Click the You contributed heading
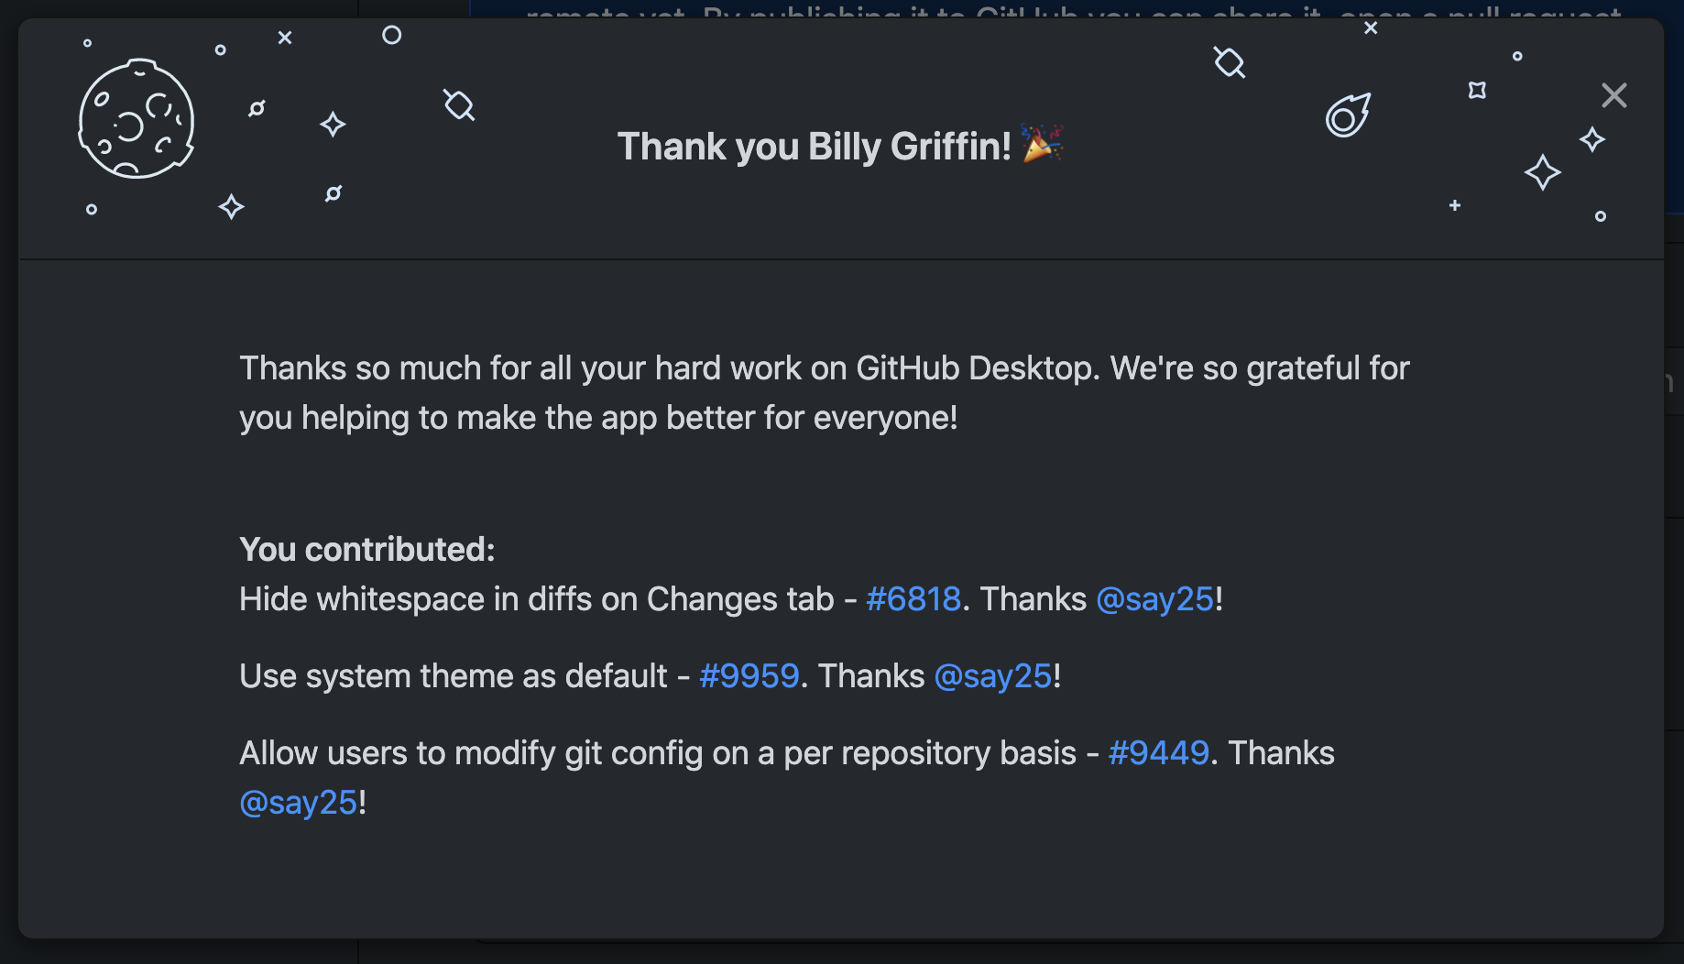The image size is (1684, 964). tap(366, 548)
